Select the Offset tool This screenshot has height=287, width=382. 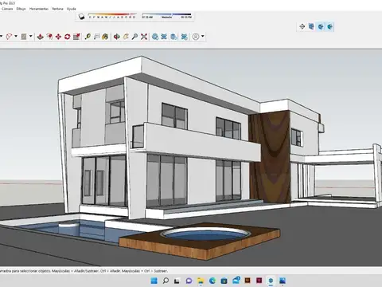point(49,37)
